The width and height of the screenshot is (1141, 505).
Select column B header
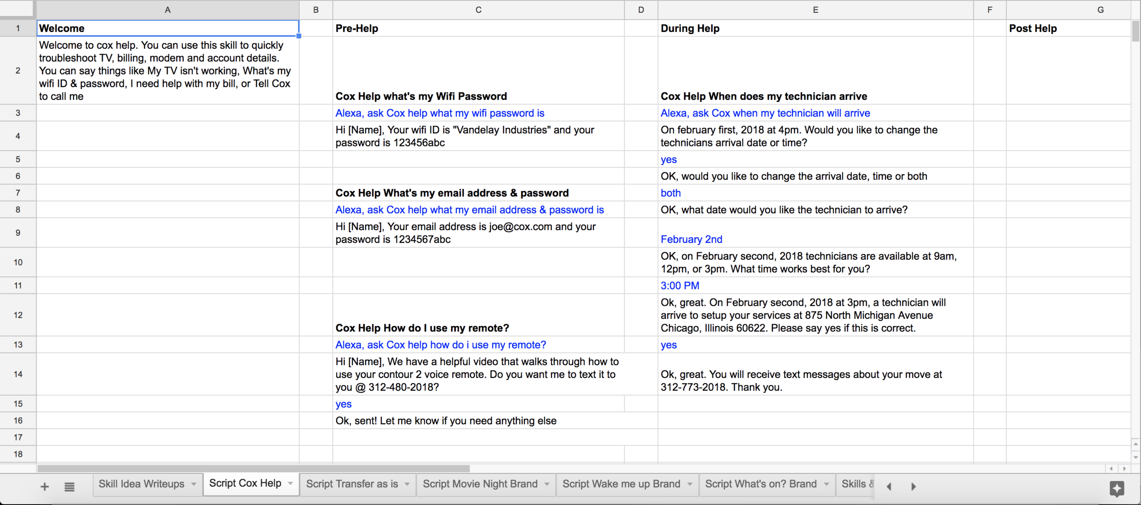tap(316, 10)
